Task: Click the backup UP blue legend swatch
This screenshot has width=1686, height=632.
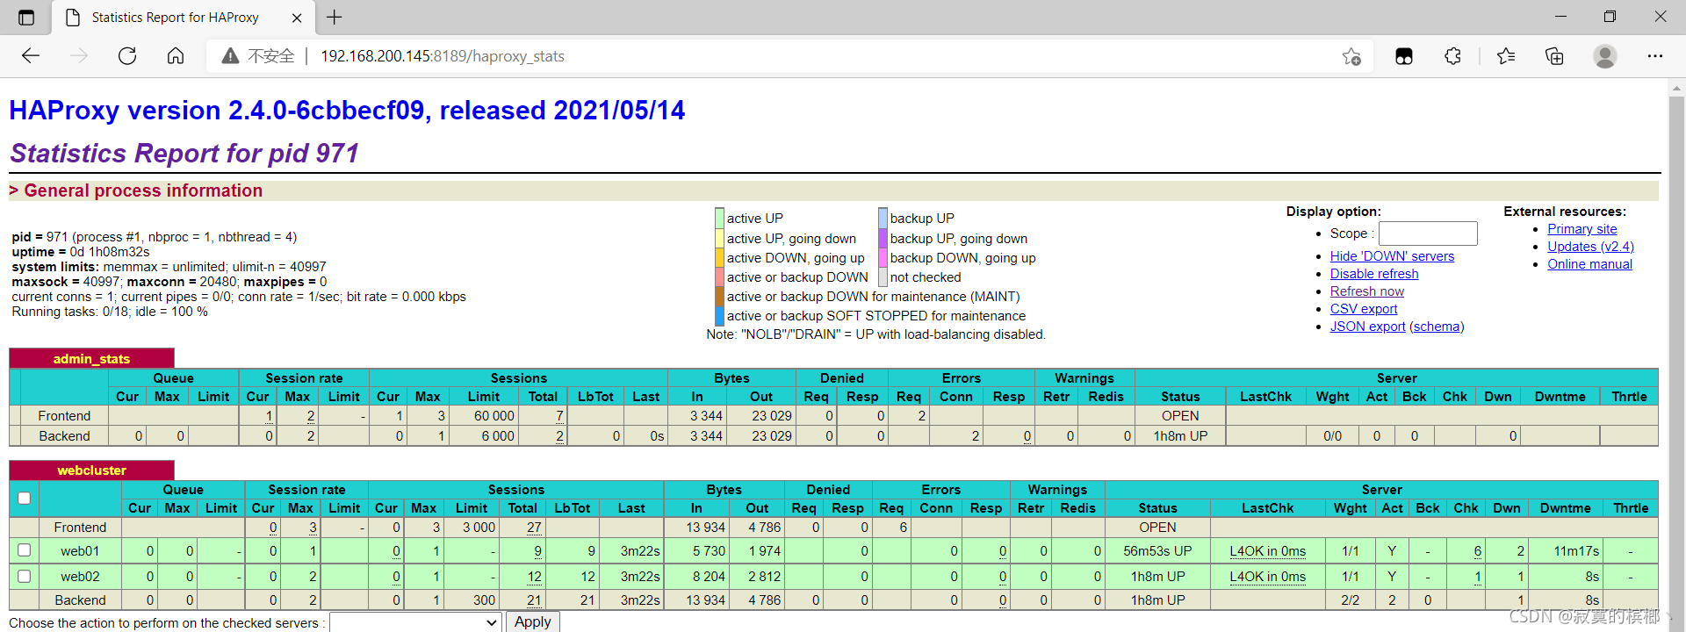Action: point(883,219)
